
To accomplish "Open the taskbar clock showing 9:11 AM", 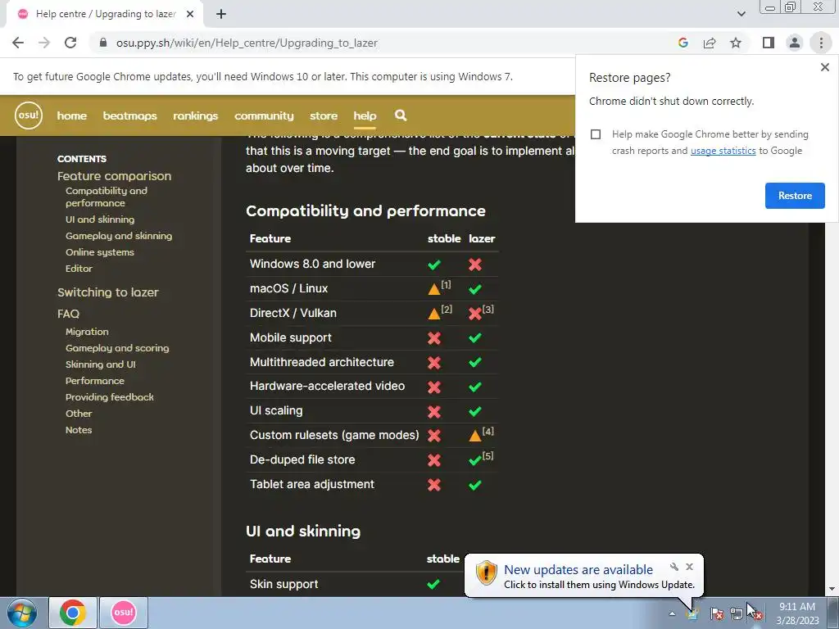I will pyautogui.click(x=797, y=613).
